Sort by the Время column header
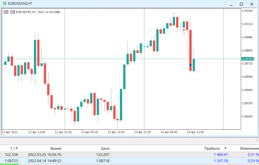 (56, 148)
